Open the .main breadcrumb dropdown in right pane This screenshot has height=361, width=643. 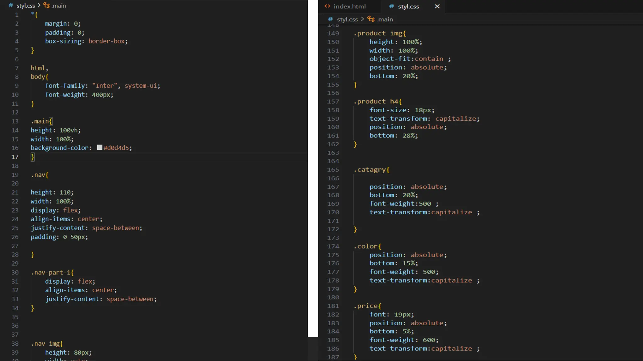[x=385, y=19]
